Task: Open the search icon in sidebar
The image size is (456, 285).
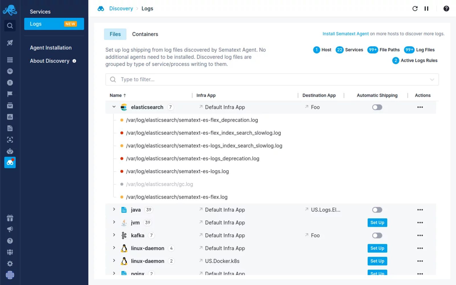Action: (x=10, y=26)
